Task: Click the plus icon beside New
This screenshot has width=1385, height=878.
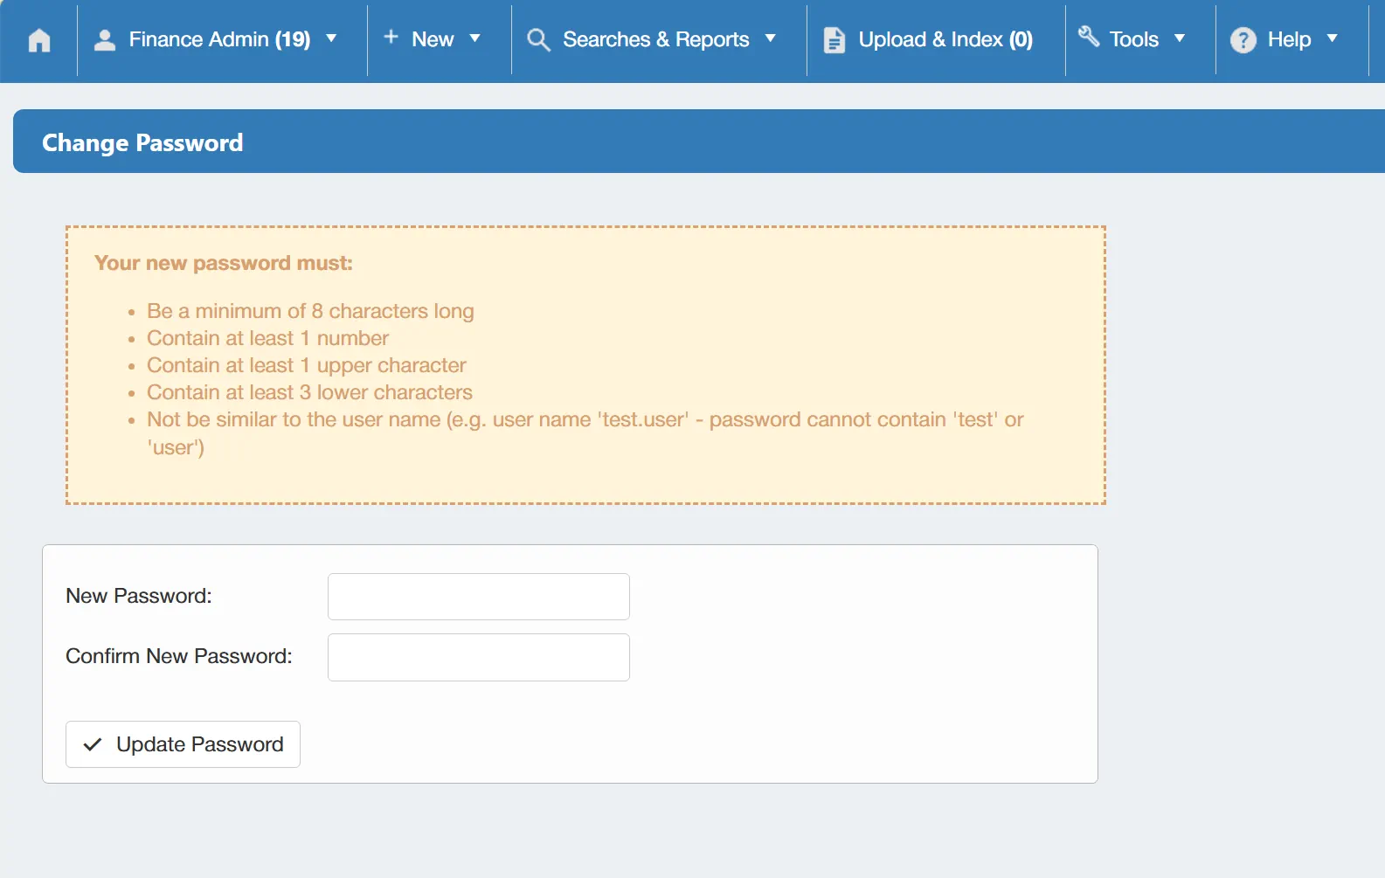Action: 391,37
